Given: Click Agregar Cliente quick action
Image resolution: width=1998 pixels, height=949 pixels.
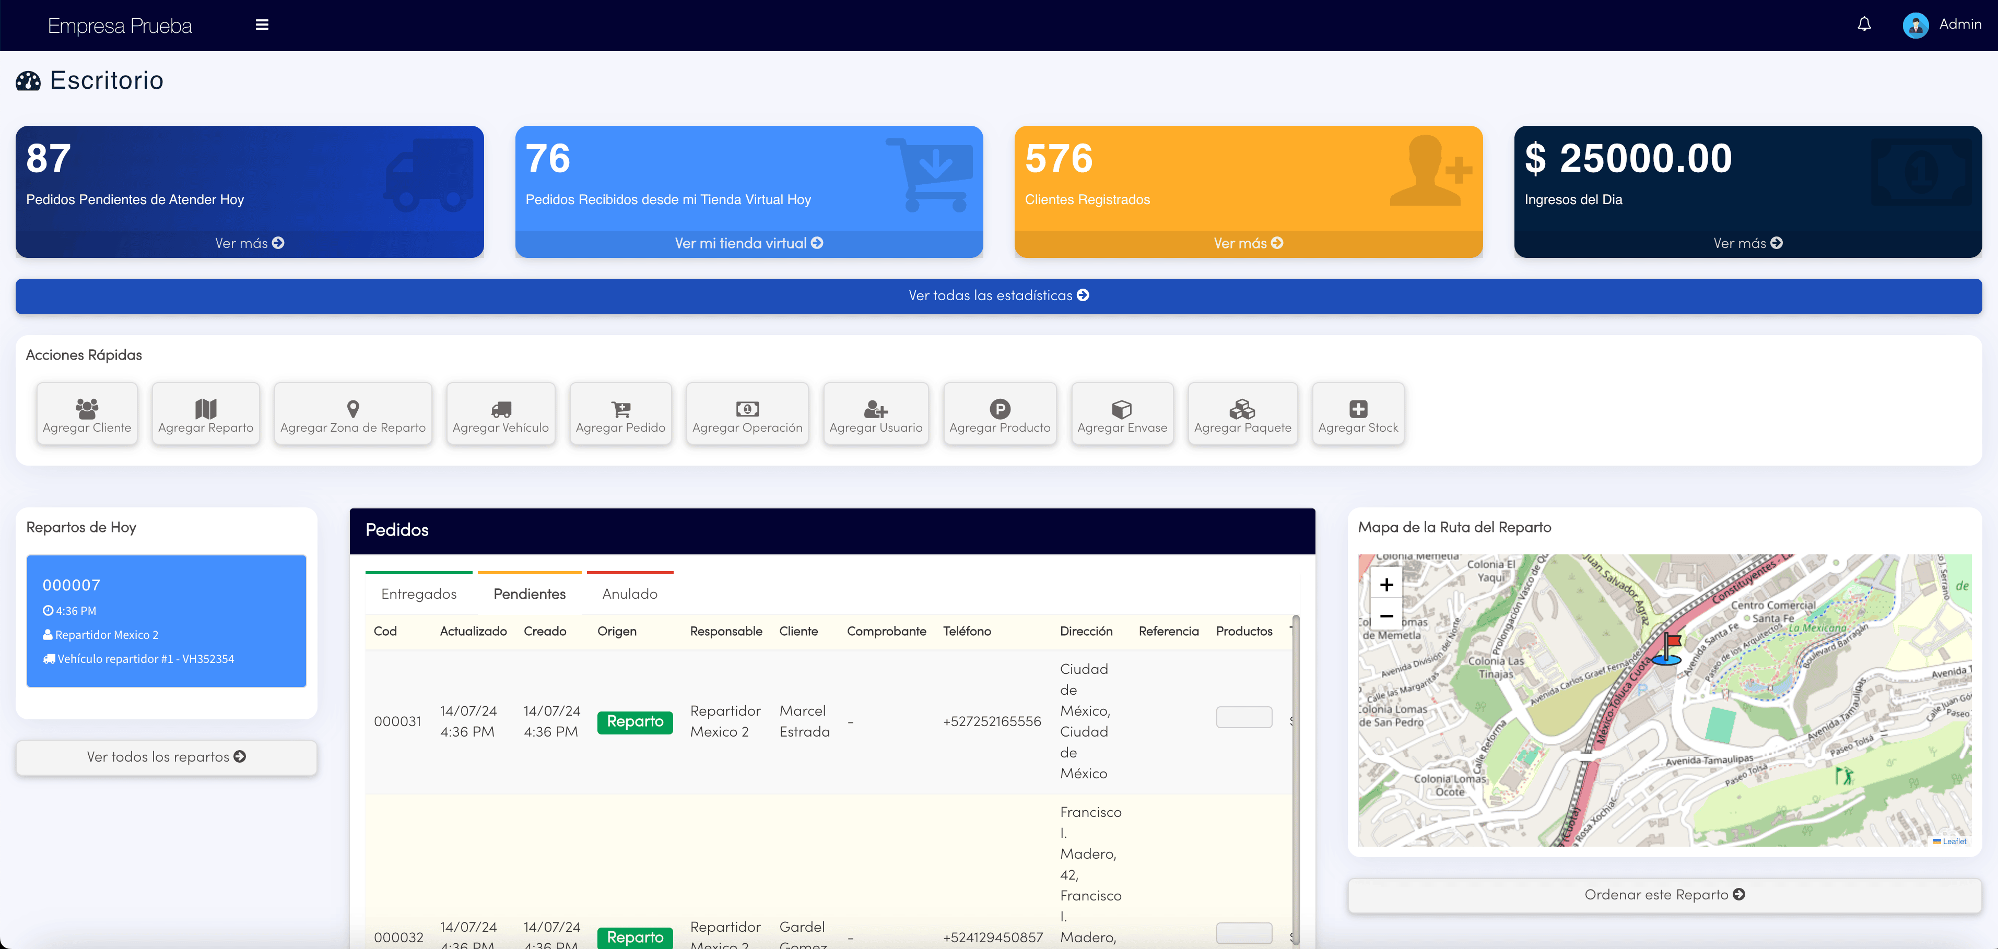Looking at the screenshot, I should pos(87,414).
